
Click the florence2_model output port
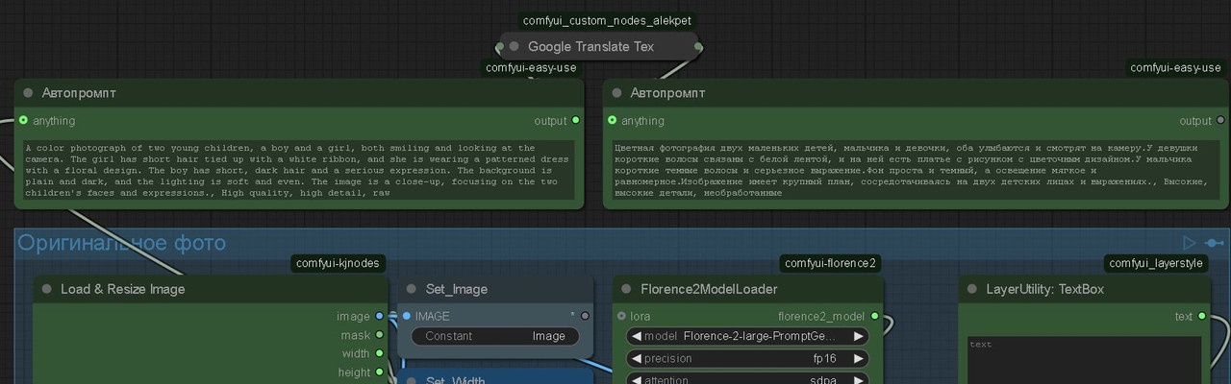874,316
